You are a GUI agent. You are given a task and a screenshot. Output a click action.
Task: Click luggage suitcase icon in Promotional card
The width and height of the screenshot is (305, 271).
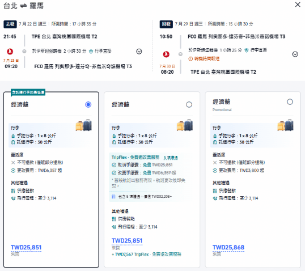click(285, 125)
